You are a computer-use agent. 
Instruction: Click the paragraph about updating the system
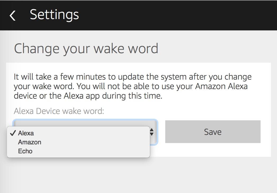[132, 86]
